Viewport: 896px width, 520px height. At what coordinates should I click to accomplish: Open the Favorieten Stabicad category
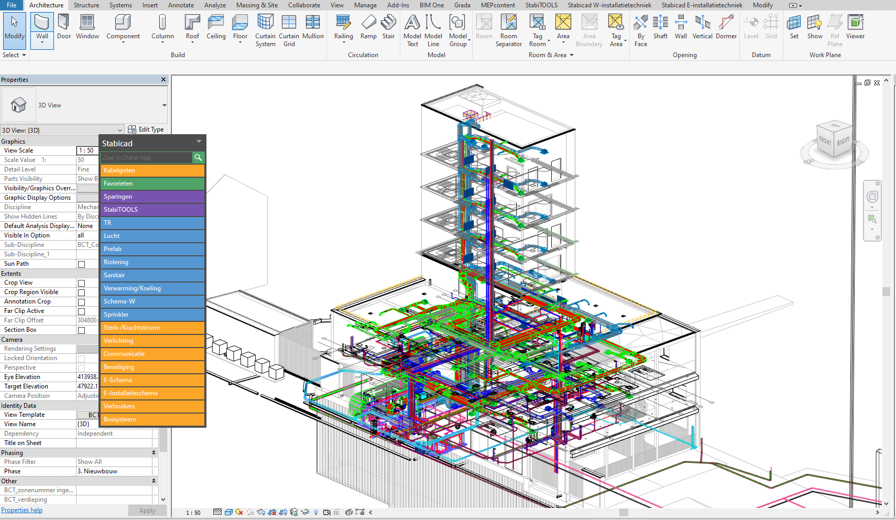pos(152,183)
